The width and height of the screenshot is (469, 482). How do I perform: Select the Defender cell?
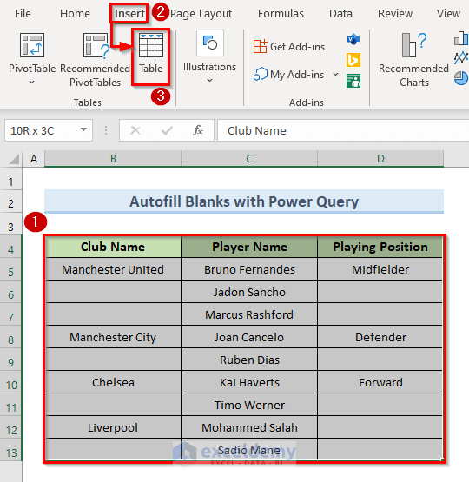[x=380, y=337]
